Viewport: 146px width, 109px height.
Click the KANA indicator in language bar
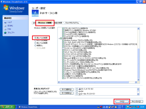point(120,108)
